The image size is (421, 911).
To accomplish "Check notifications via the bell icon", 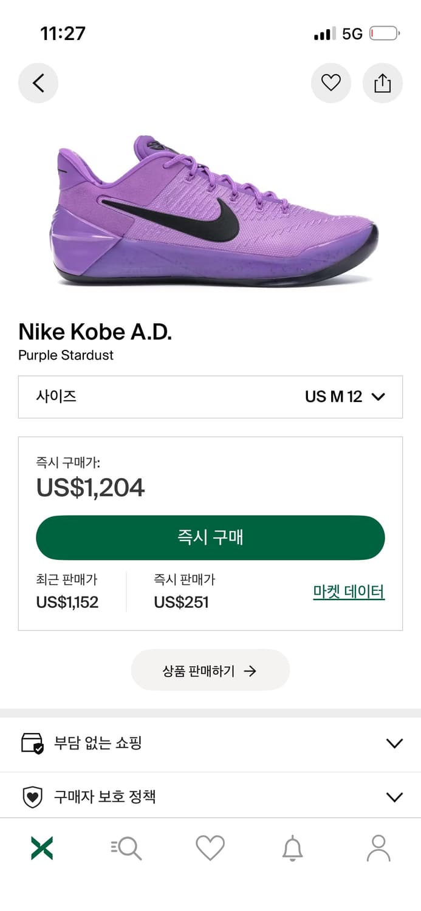I will click(x=294, y=848).
